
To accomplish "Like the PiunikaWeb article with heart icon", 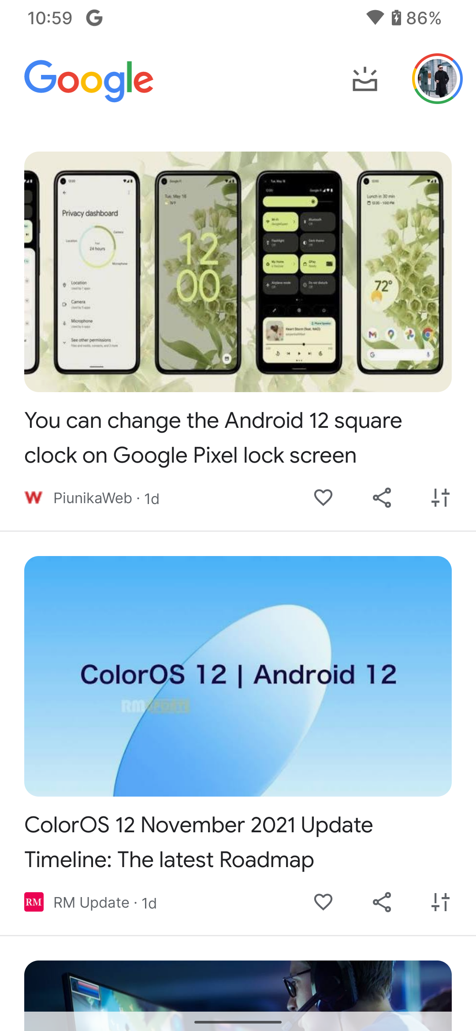I will 323,498.
